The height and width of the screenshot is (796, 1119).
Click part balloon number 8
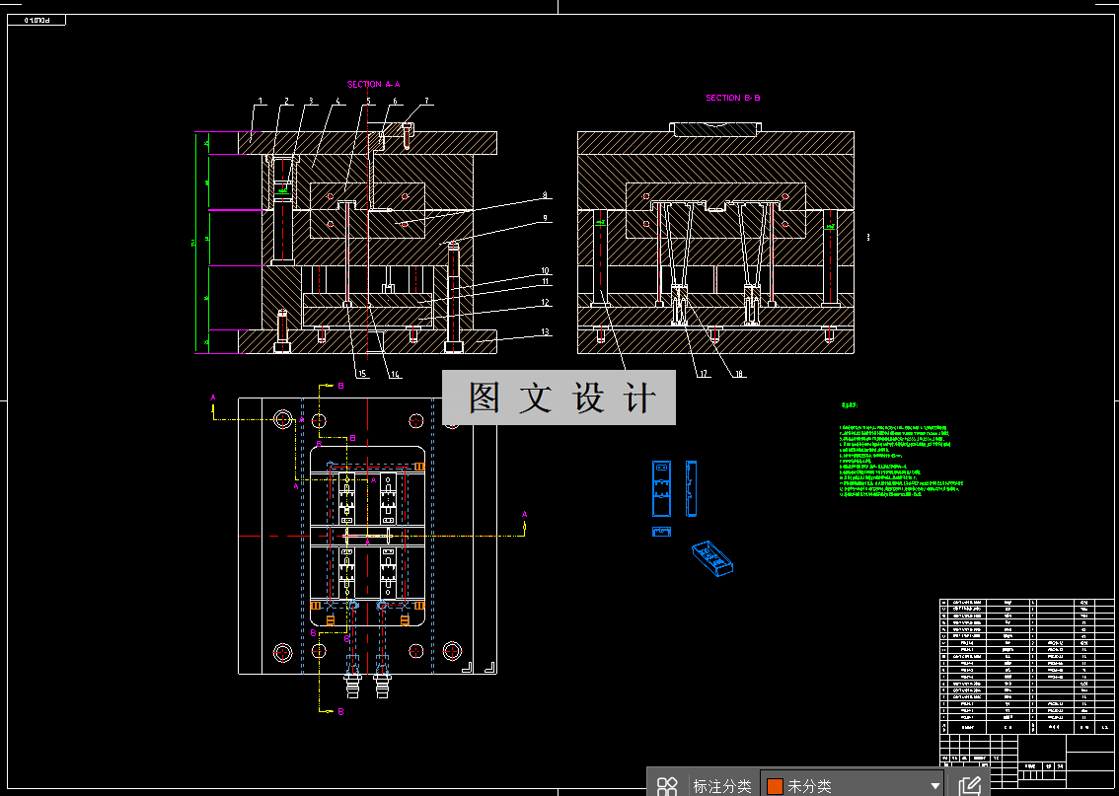[x=545, y=194]
